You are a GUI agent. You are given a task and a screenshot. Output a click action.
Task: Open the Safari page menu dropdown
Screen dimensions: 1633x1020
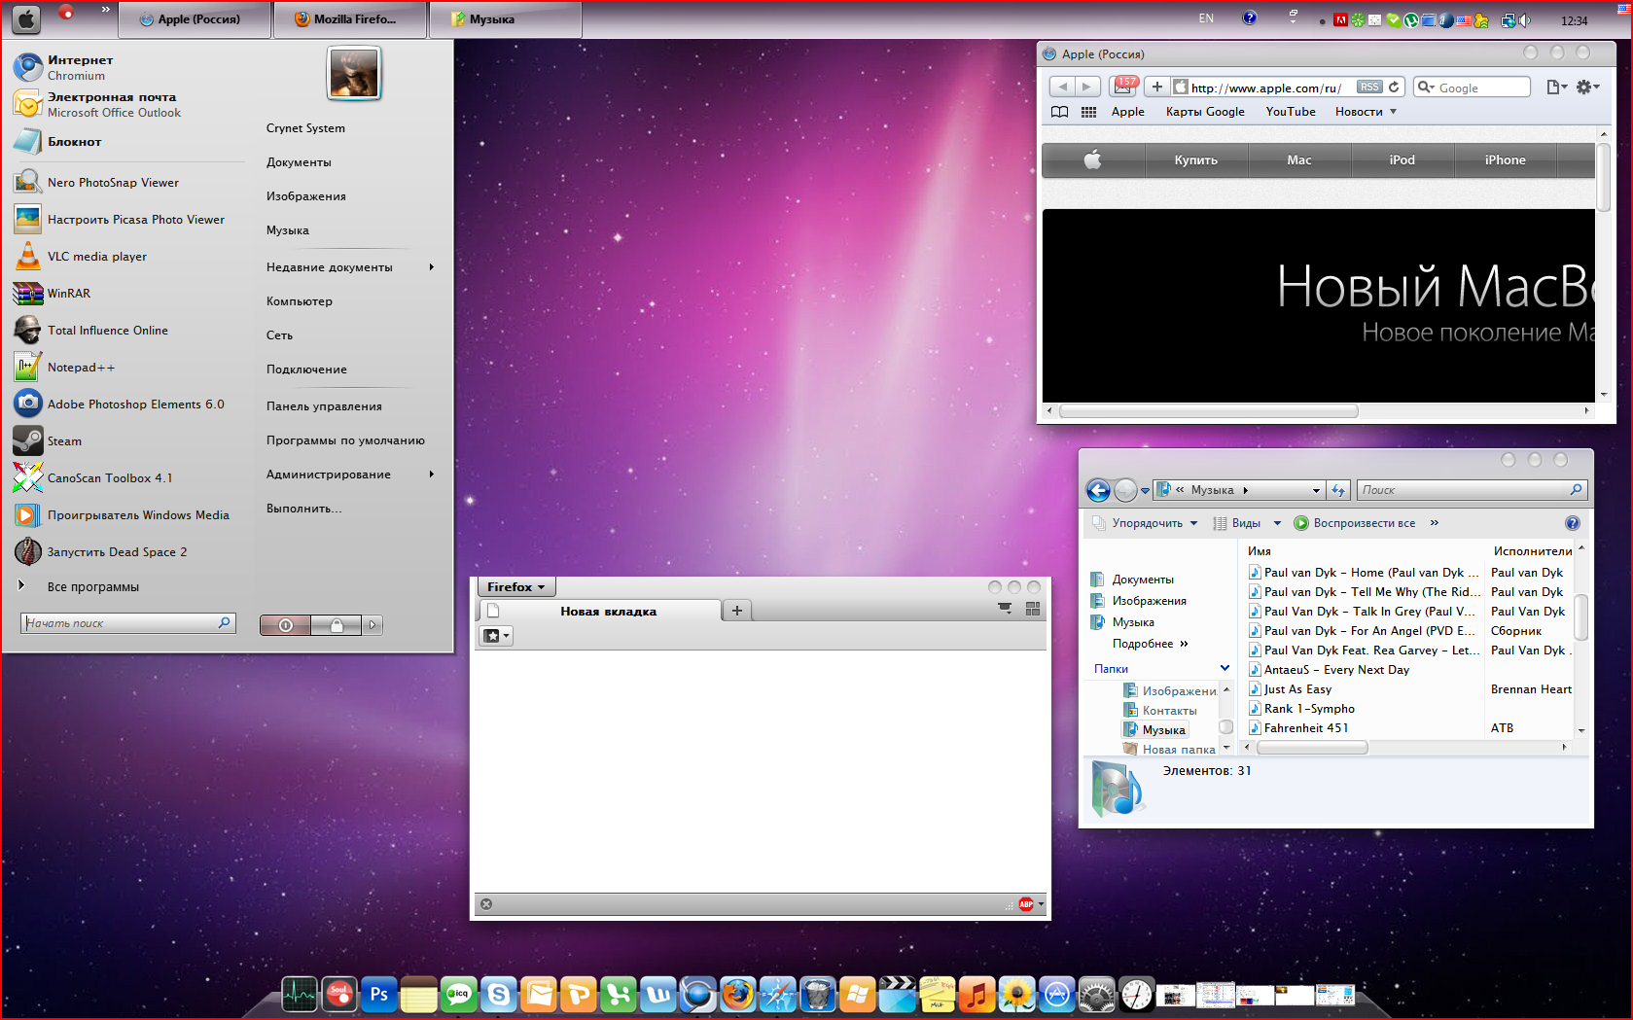pyautogui.click(x=1556, y=88)
